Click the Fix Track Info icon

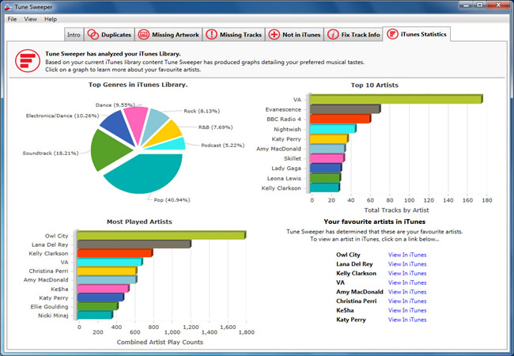point(333,35)
